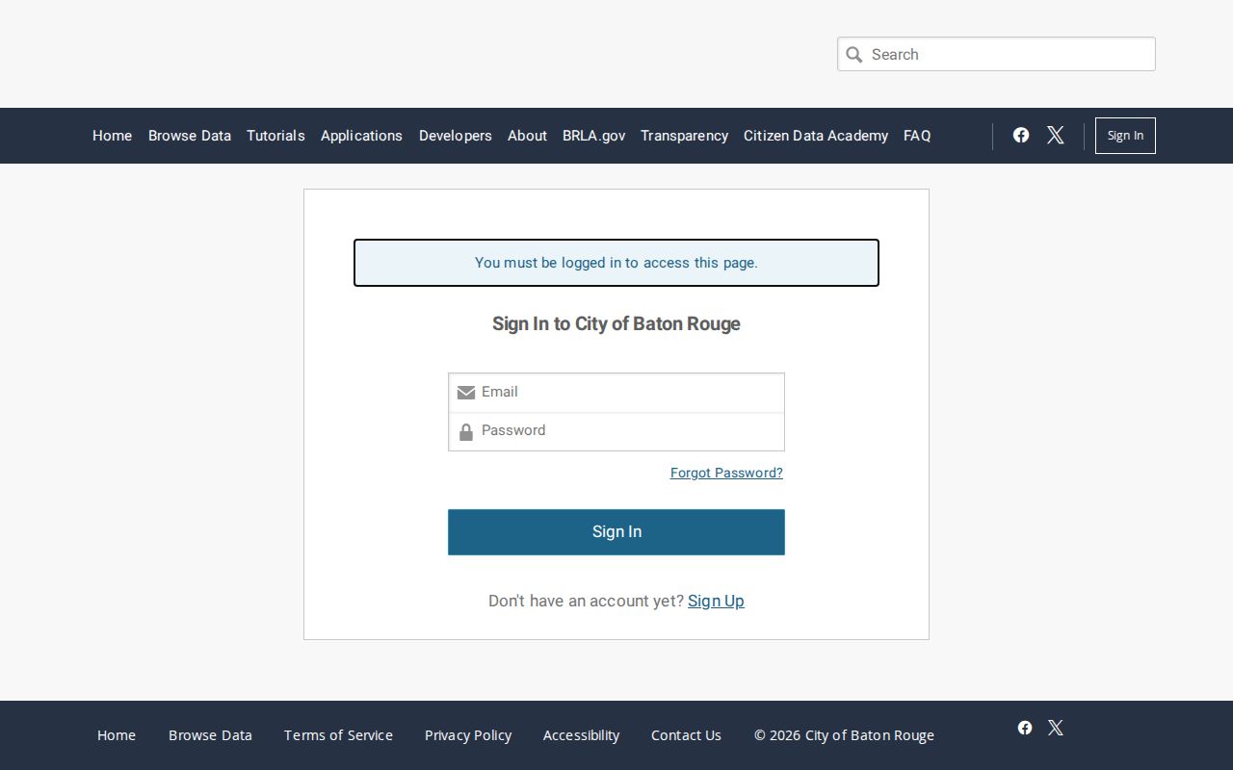The image size is (1233, 770).
Task: Open the Contact Us footer link
Action: point(686,735)
